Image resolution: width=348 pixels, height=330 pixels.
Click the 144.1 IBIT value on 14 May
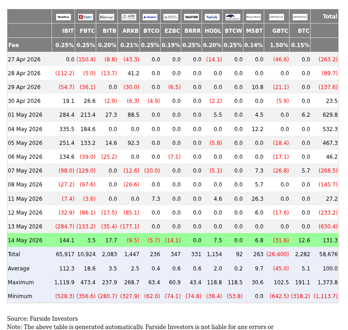67,240
